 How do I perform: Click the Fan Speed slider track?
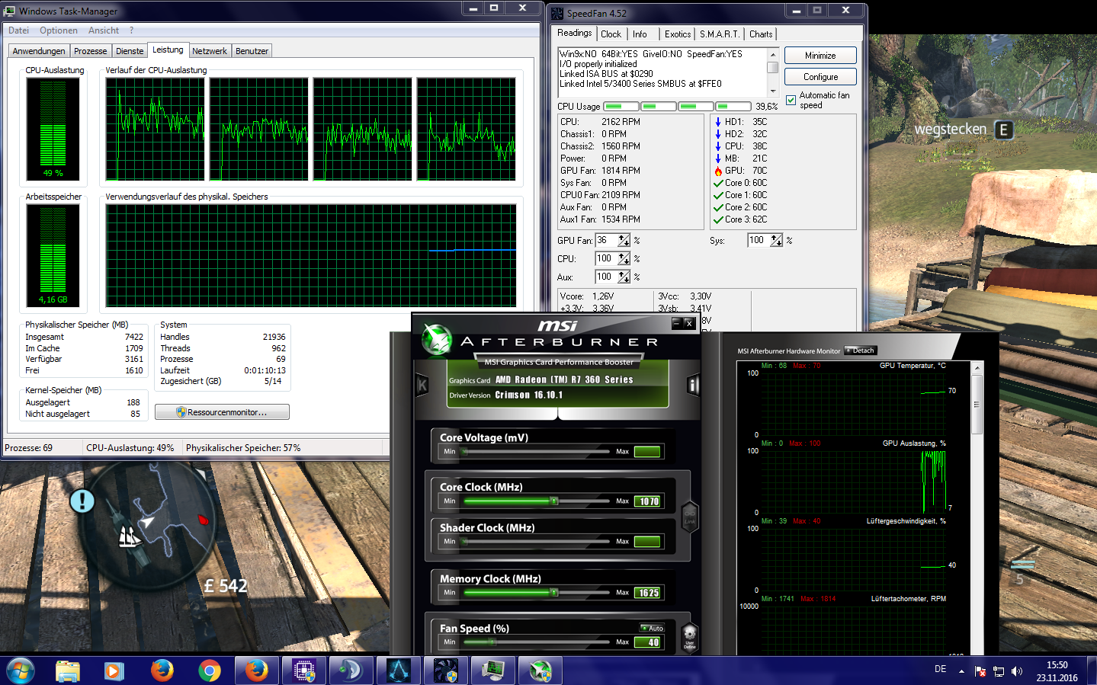click(x=537, y=642)
